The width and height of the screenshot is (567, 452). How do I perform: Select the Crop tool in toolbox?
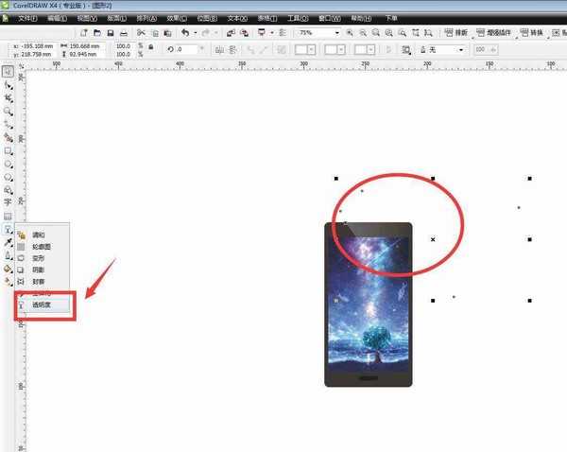click(8, 98)
